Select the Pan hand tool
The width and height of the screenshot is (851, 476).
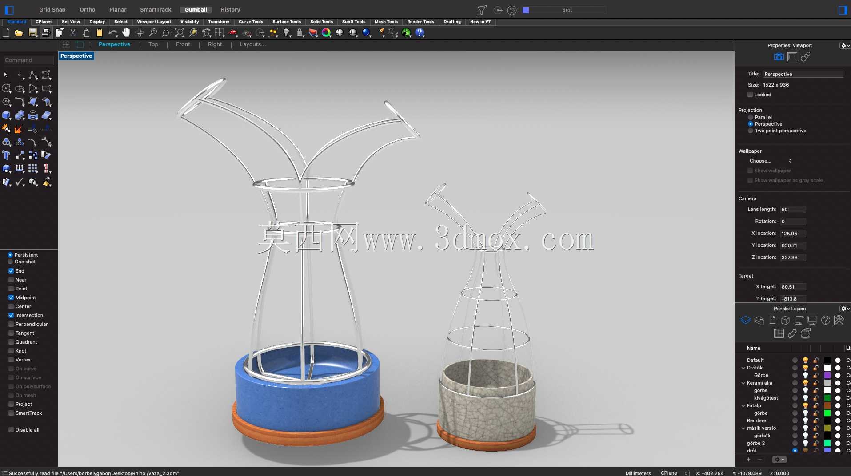(x=126, y=32)
